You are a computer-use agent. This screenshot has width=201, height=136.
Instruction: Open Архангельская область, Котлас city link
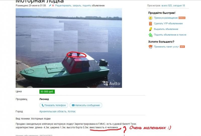(x=58, y=111)
